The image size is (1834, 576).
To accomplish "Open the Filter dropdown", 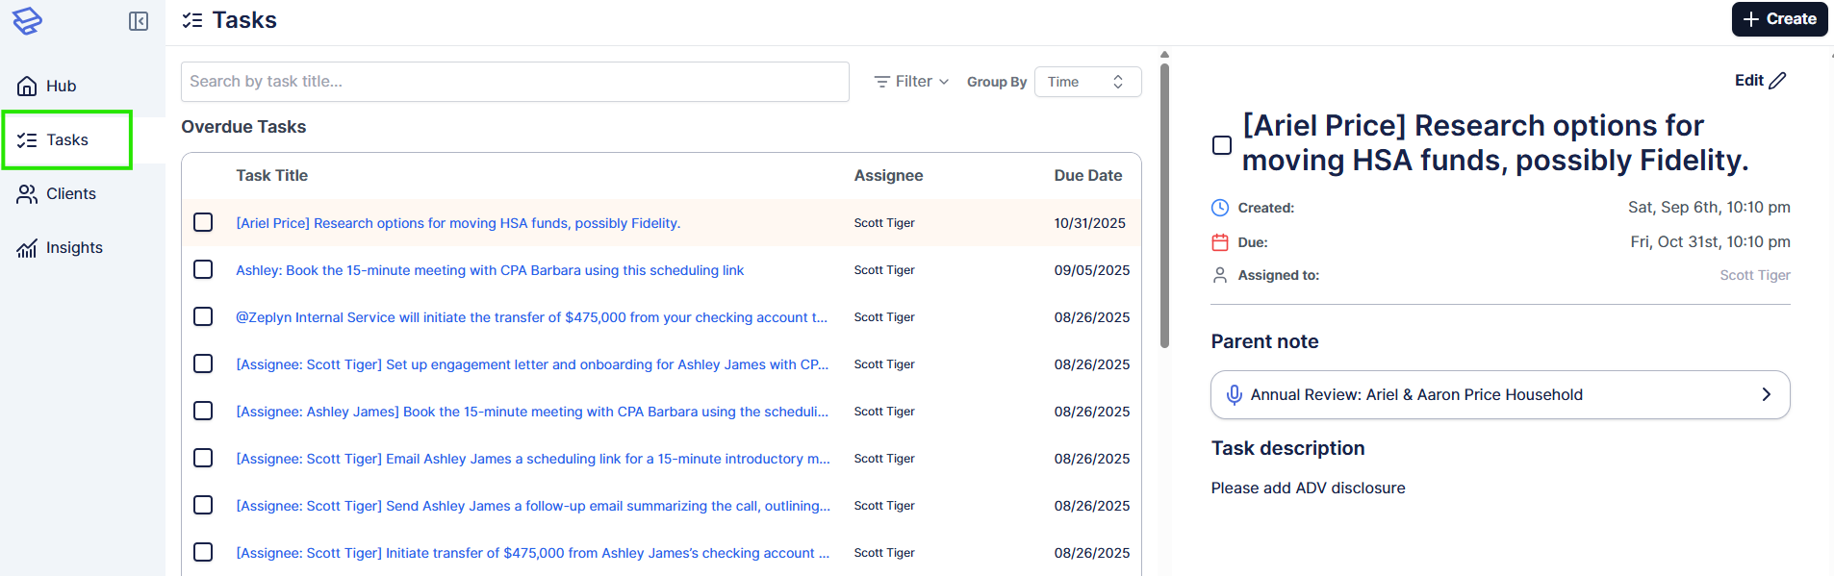I will [x=911, y=82].
